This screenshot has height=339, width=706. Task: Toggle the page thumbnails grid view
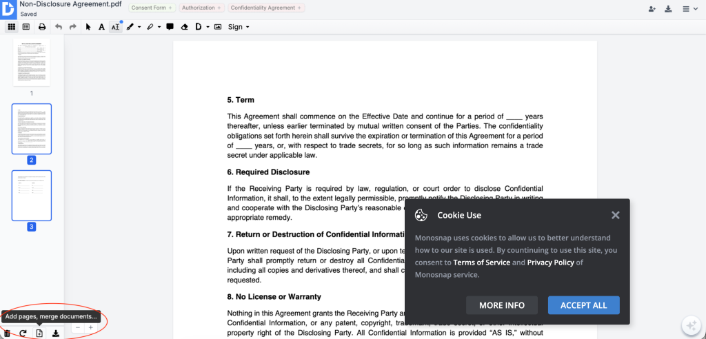[12, 27]
